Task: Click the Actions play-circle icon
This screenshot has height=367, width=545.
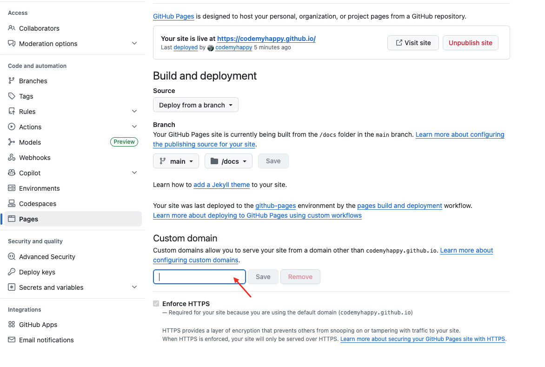Action: [x=12, y=127]
